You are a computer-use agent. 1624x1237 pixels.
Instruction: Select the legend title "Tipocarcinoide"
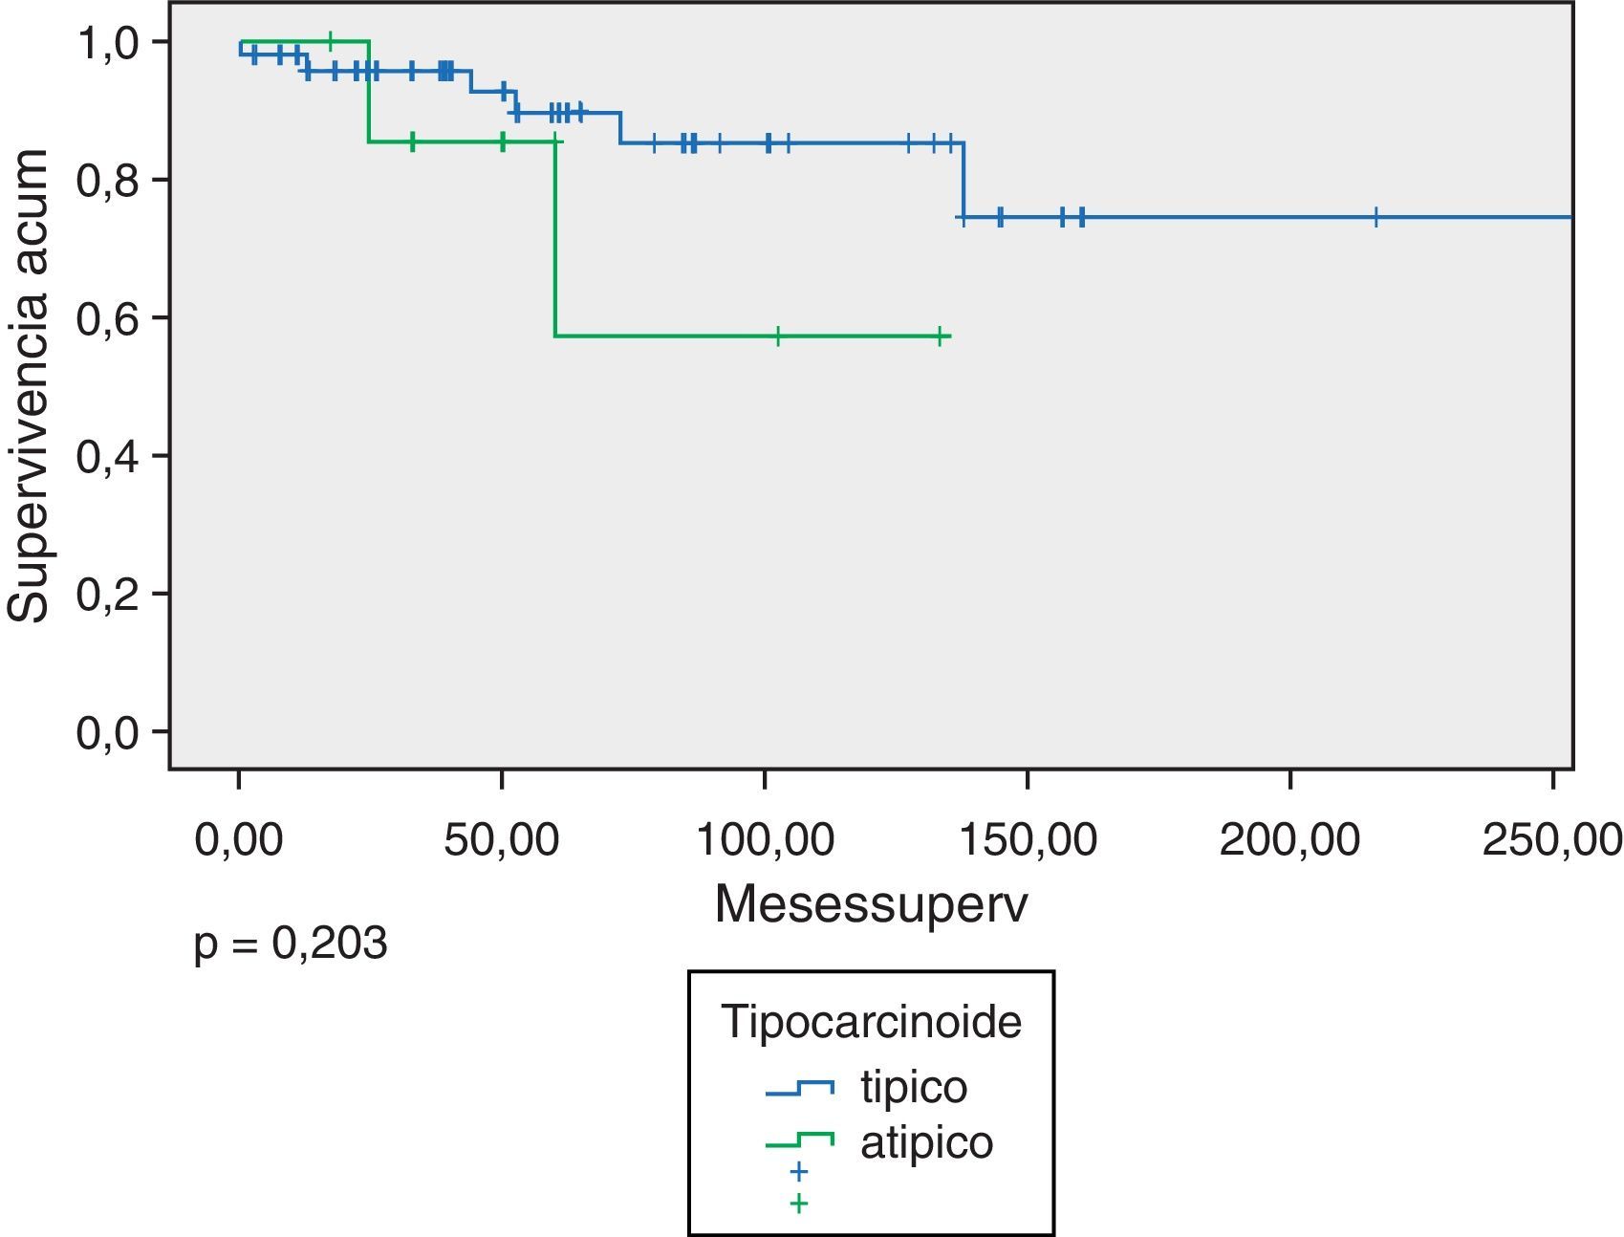click(871, 1021)
